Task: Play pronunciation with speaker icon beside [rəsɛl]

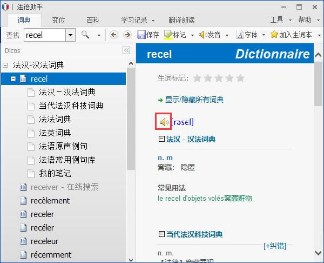Action: click(164, 122)
